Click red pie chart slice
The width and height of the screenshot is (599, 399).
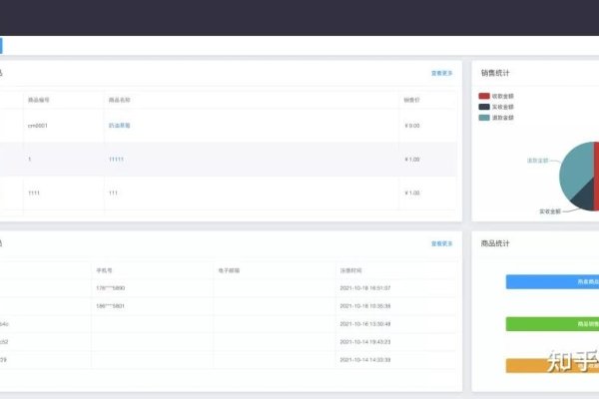(x=596, y=175)
